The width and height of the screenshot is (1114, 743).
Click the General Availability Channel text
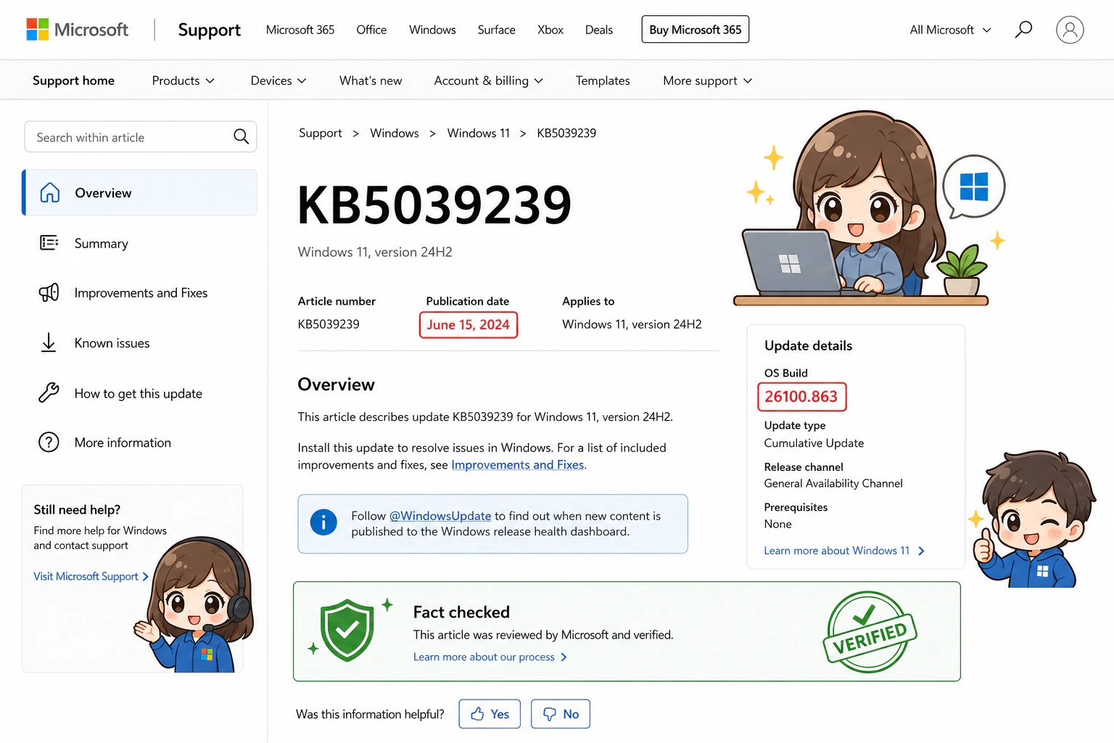coord(833,483)
